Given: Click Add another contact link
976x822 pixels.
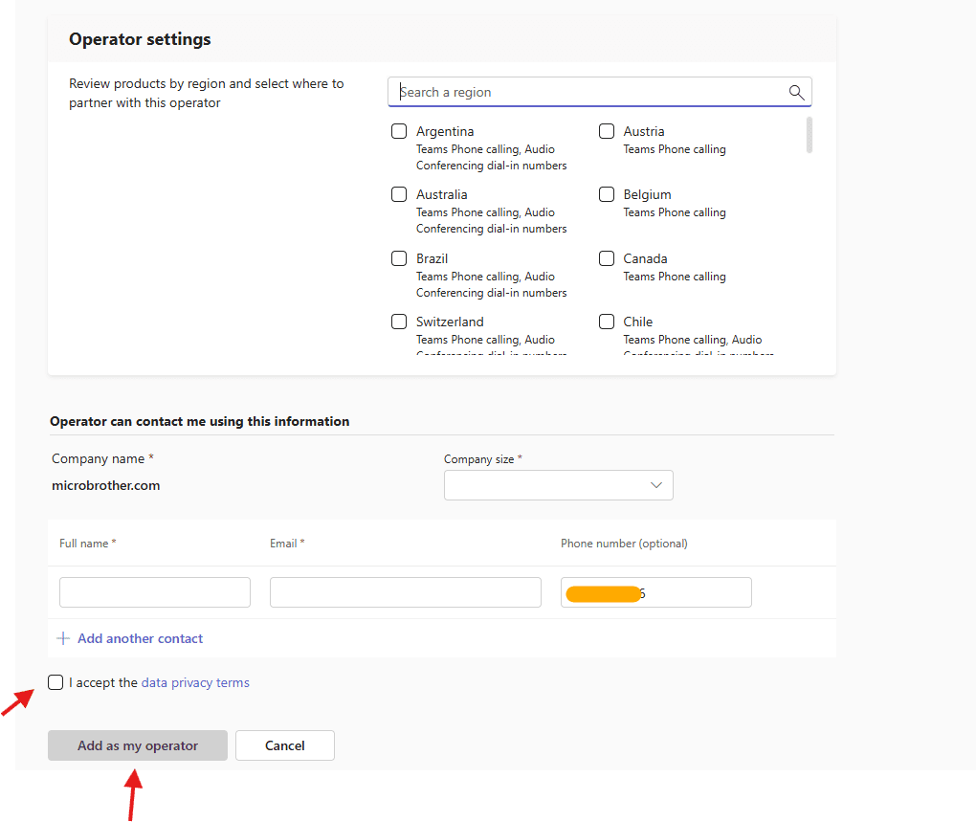Looking at the screenshot, I should click(140, 638).
